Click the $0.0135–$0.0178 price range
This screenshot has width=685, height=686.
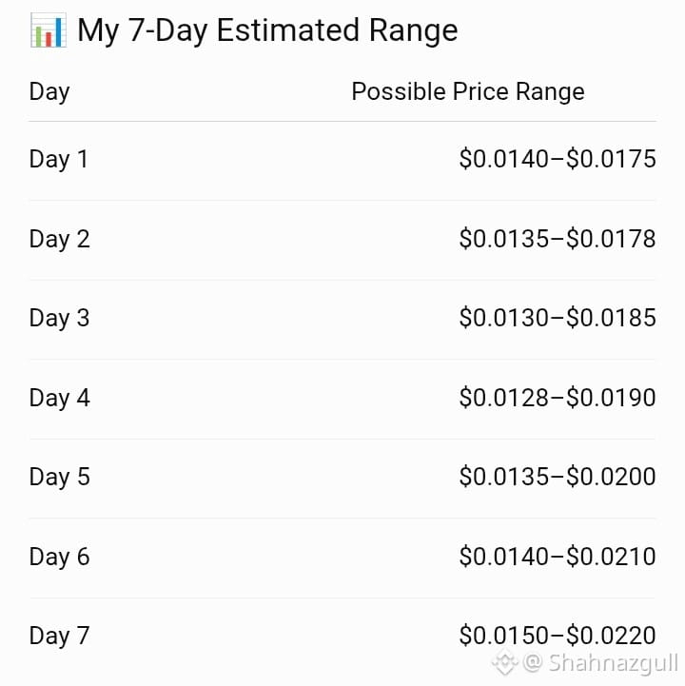(x=558, y=239)
